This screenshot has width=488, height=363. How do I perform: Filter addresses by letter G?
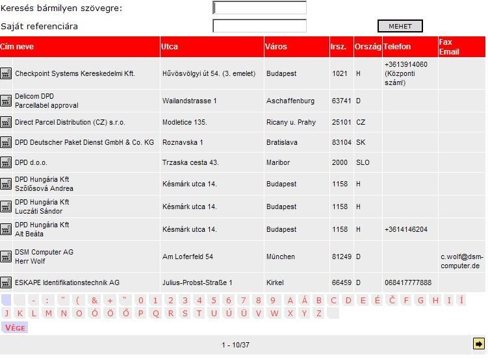tap(421, 301)
